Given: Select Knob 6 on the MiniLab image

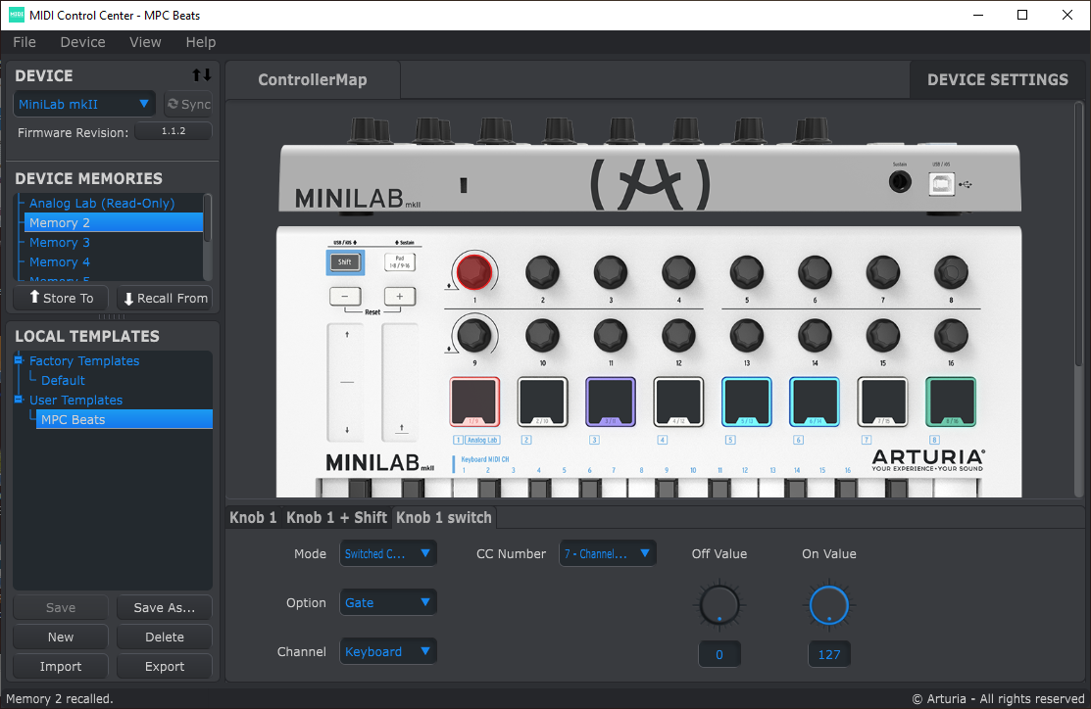Looking at the screenshot, I should 815,272.
